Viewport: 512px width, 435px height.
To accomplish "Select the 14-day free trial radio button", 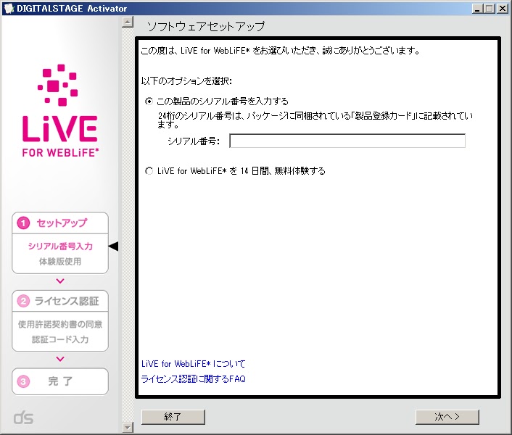I will click(149, 171).
